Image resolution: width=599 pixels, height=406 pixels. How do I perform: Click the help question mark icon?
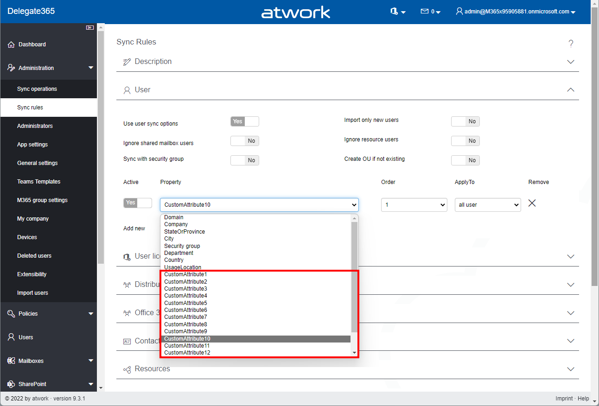571,44
